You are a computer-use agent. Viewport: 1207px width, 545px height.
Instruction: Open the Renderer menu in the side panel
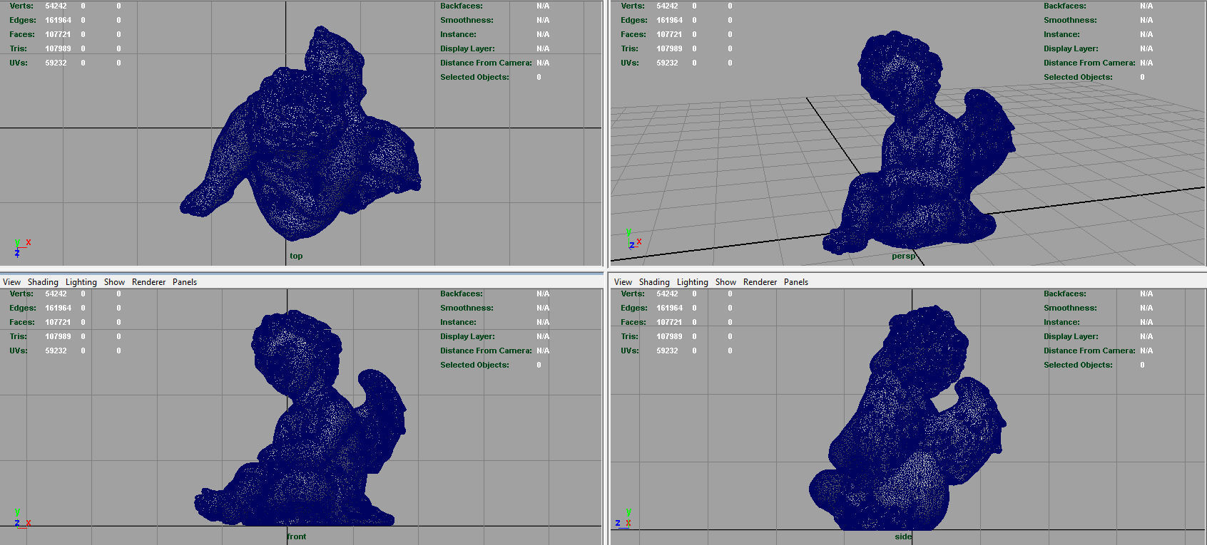pos(760,282)
